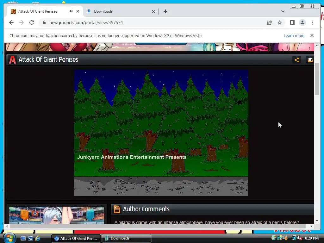Click the Author Comments heading
Image resolution: width=324 pixels, height=243 pixels.
(x=146, y=209)
